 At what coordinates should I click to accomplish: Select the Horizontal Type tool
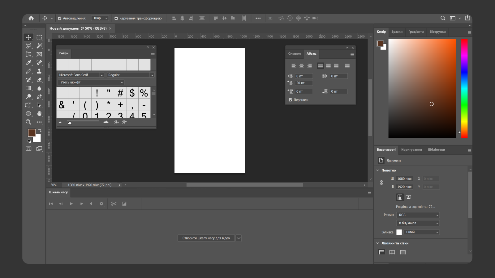point(28,105)
